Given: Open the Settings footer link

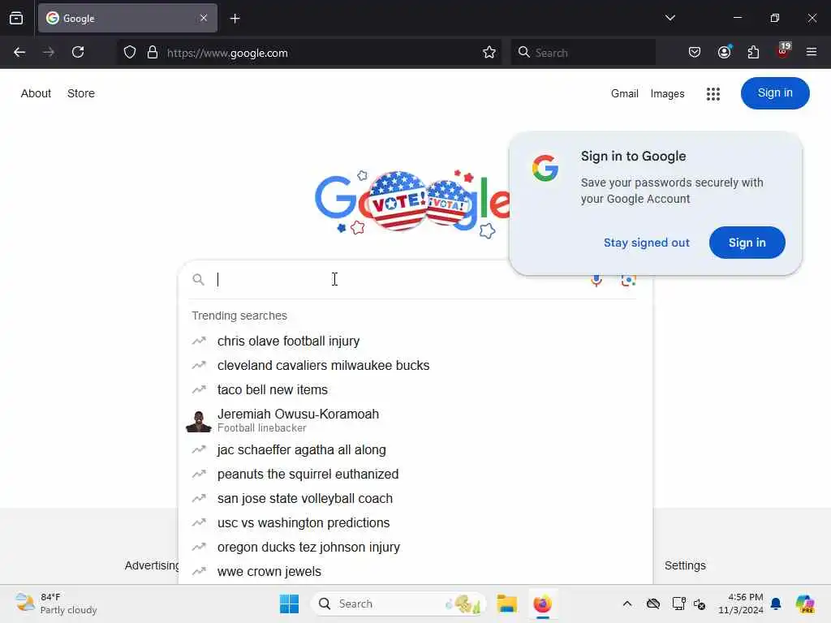Looking at the screenshot, I should [685, 565].
